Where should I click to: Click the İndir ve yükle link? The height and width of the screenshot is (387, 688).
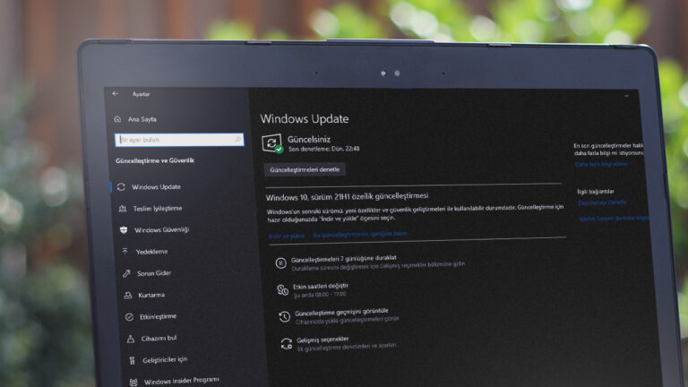click(x=286, y=236)
